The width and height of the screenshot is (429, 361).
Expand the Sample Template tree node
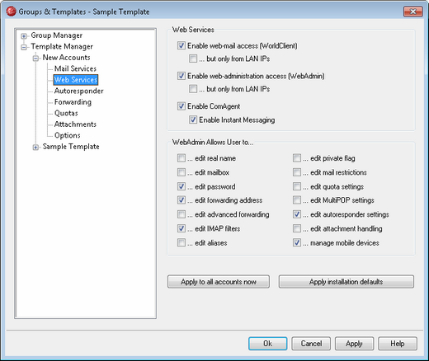tap(35, 148)
